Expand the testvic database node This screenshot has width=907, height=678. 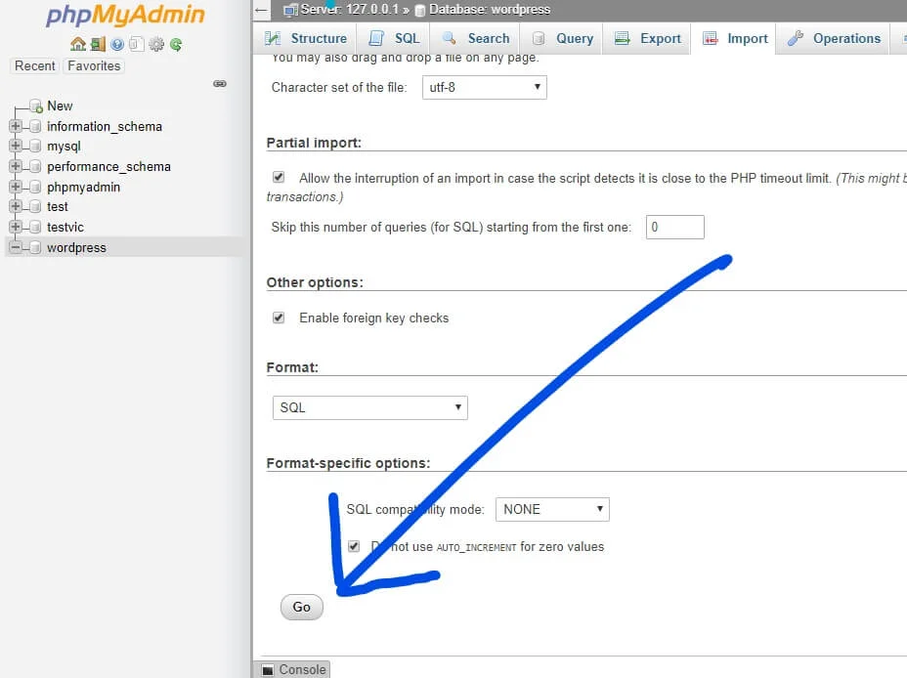point(16,227)
